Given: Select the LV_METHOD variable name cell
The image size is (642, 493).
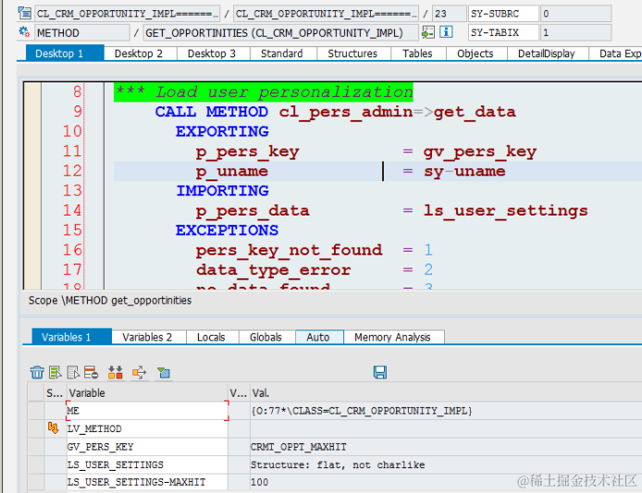Looking at the screenshot, I should [147, 428].
